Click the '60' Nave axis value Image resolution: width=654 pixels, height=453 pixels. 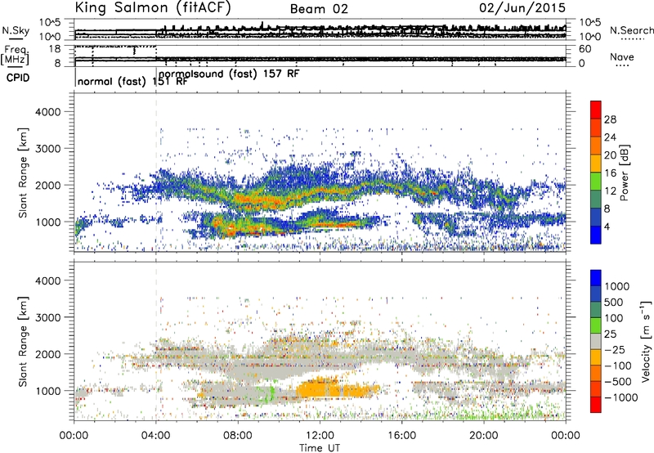point(585,49)
